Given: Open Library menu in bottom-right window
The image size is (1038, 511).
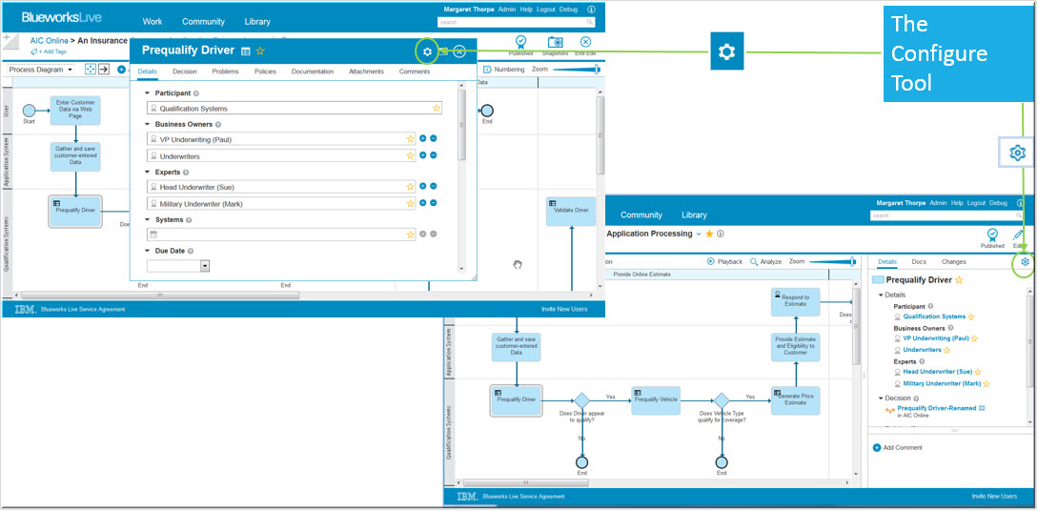Looking at the screenshot, I should click(x=694, y=215).
